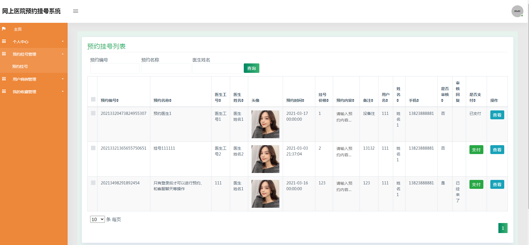Viewport: 529px width, 245px height.
Task: Toggle the hamburger menu icon
Action: (x=75, y=11)
